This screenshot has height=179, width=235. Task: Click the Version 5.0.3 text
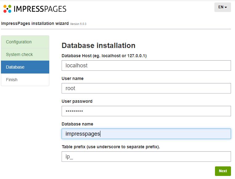pos(78,24)
